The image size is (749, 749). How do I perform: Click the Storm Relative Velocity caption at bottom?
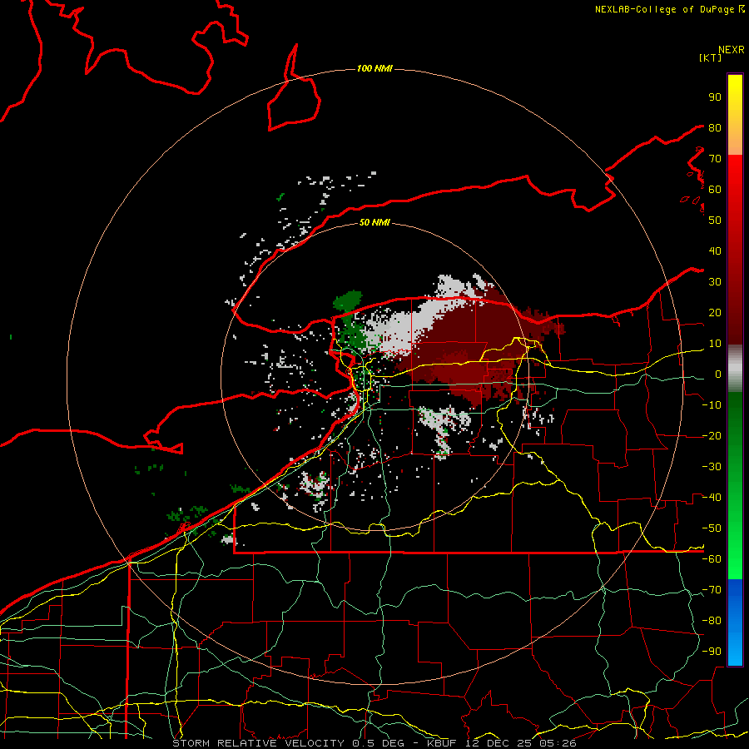click(x=374, y=743)
